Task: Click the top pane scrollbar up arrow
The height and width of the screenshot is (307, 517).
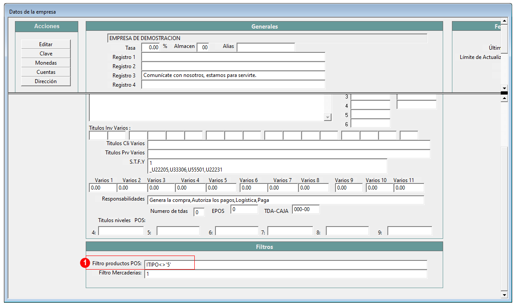Action: point(504,20)
